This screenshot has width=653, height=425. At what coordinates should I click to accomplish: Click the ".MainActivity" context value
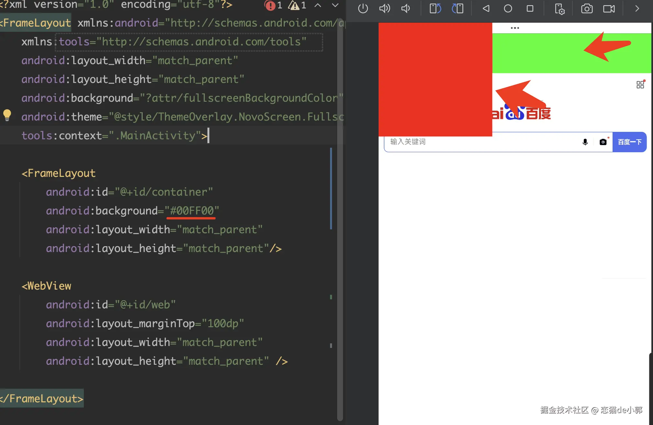coord(155,136)
